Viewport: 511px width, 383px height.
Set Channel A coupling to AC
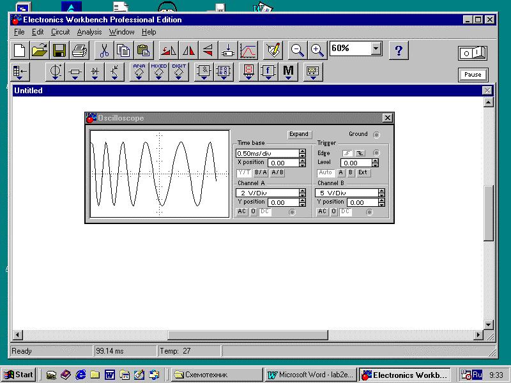pos(242,212)
